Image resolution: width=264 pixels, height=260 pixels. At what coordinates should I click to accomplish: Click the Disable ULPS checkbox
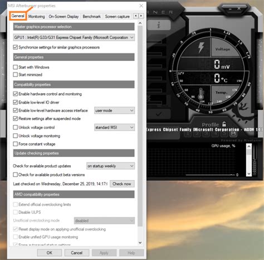(x=16, y=212)
